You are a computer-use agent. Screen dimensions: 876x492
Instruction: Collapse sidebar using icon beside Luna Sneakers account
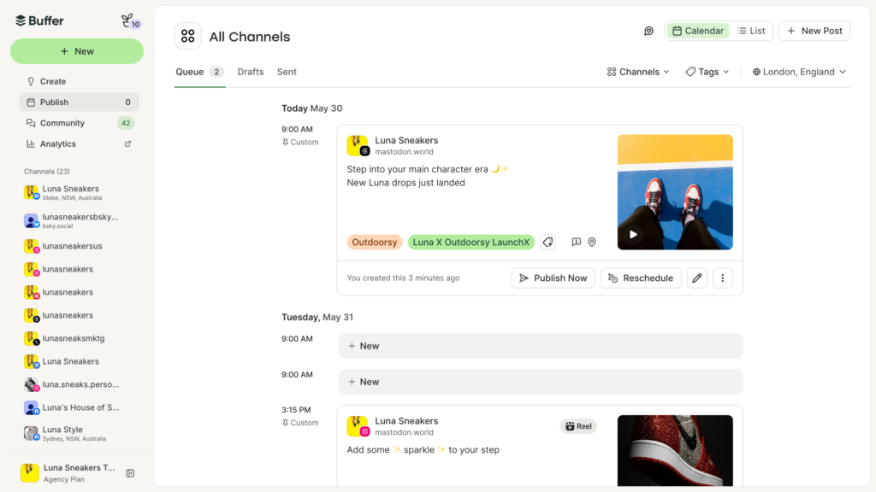[131, 473]
